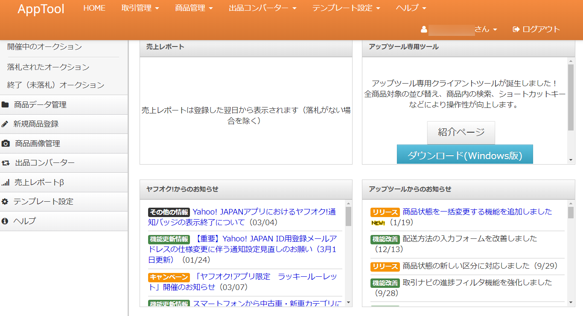Click 取引ナビの進捗フィルタ機能を強化しました text
Viewport: 583px width, 316px height.
(x=477, y=282)
